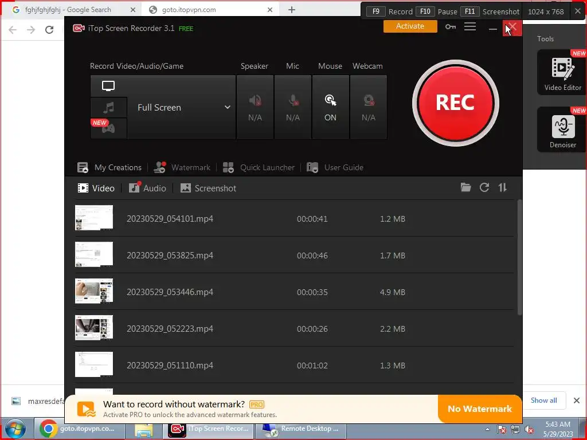Open the hamburger menu in iTop title bar

(x=470, y=26)
